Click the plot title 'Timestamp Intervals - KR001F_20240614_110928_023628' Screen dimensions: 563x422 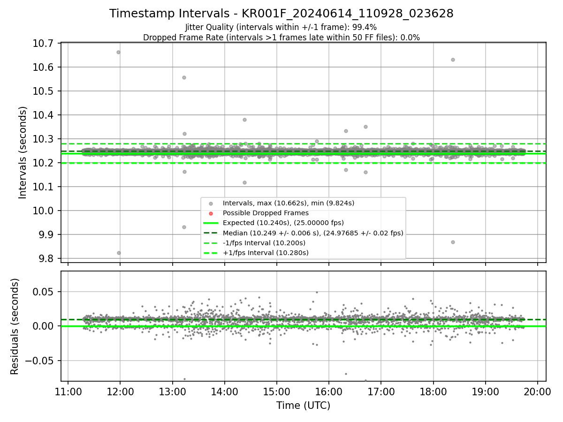pos(281,14)
